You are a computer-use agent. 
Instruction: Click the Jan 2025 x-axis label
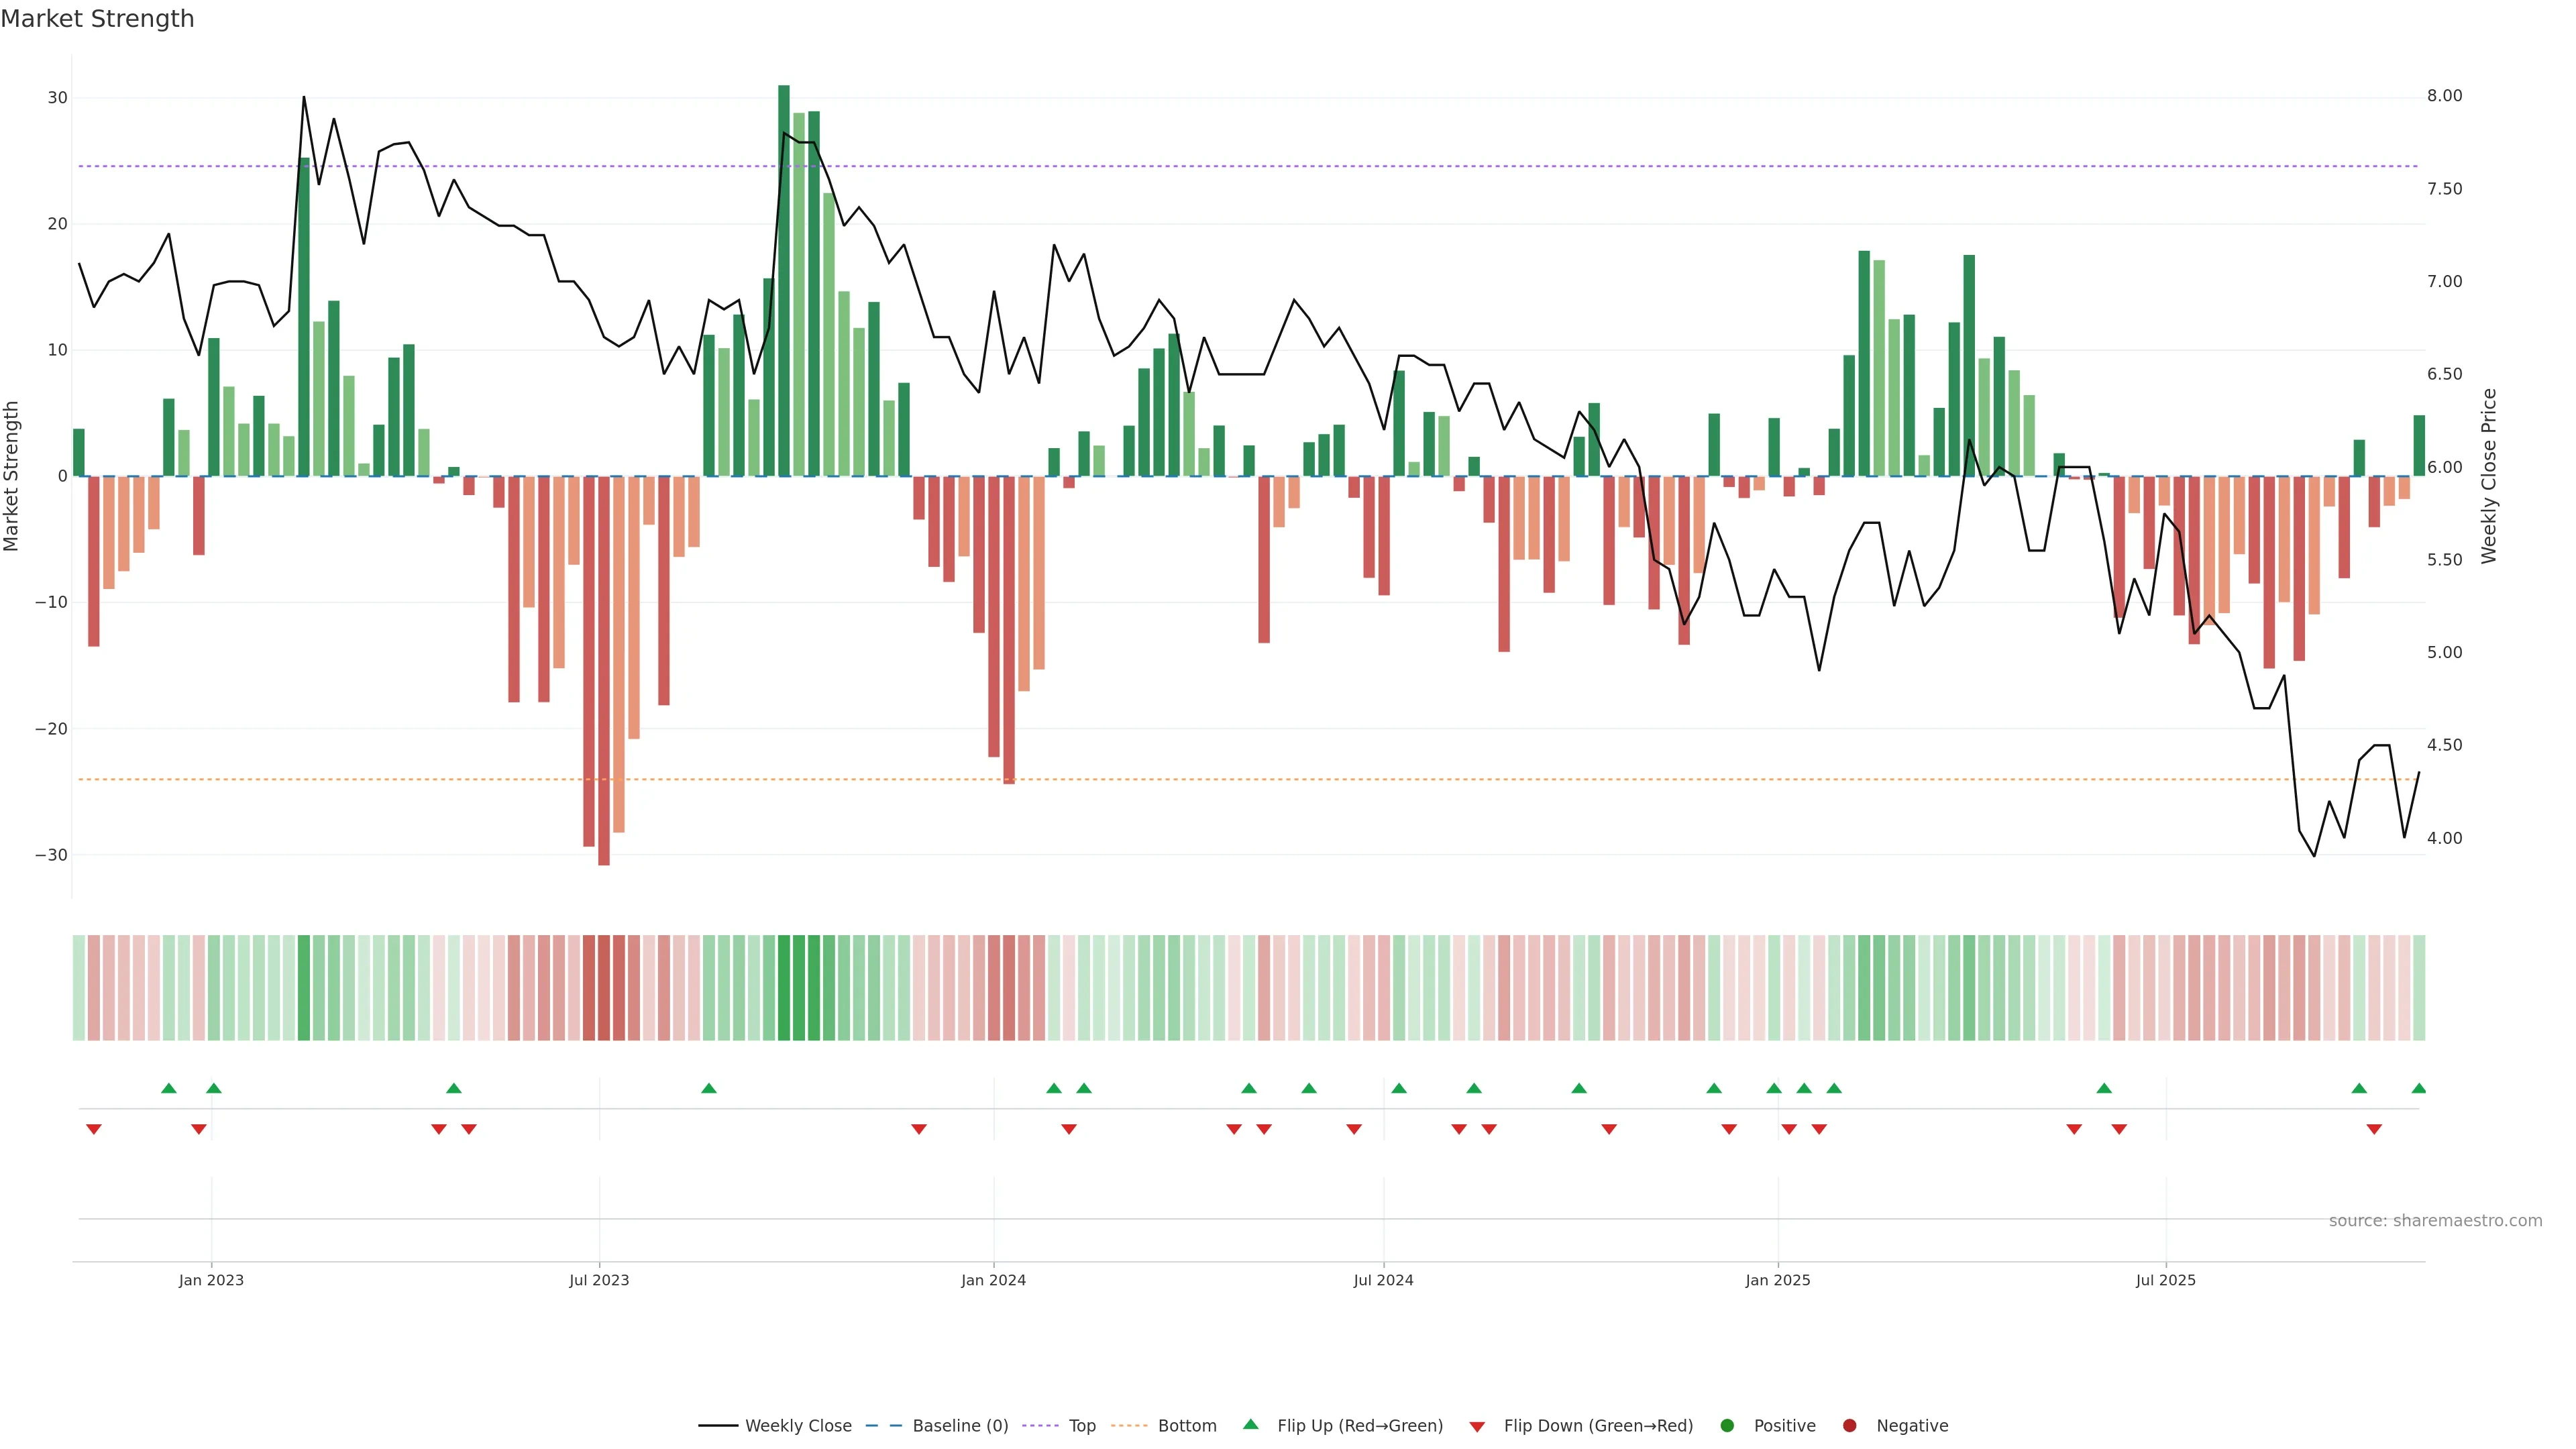tap(1778, 1280)
